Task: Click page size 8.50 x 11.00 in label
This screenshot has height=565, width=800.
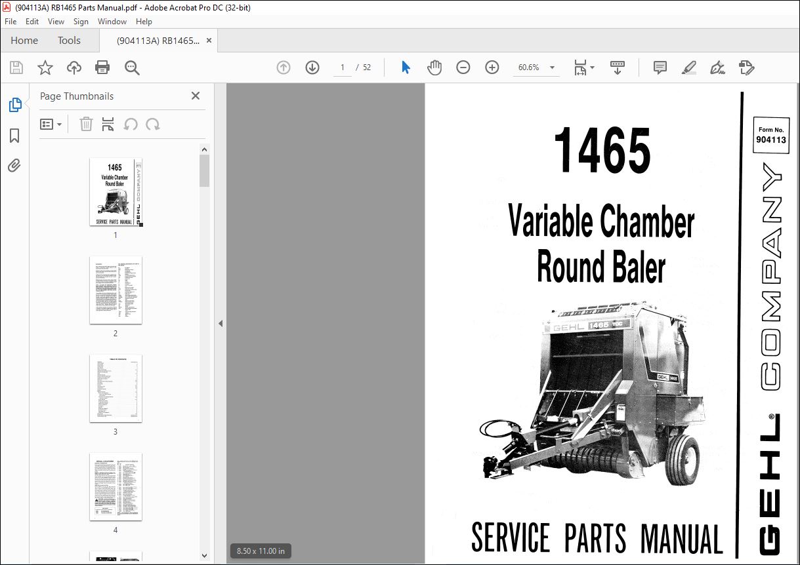Action: [x=261, y=551]
